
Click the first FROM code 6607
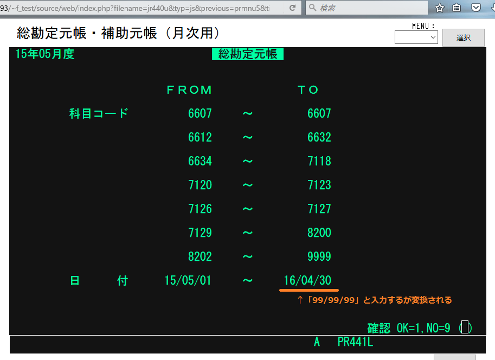click(200, 113)
